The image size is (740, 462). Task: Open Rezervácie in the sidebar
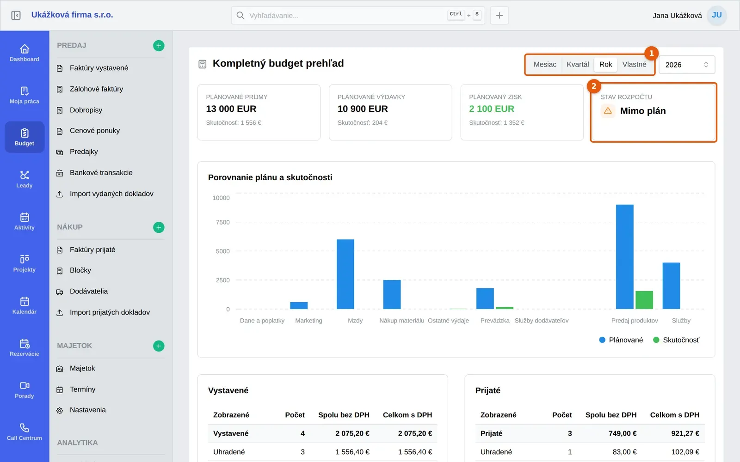click(x=25, y=347)
